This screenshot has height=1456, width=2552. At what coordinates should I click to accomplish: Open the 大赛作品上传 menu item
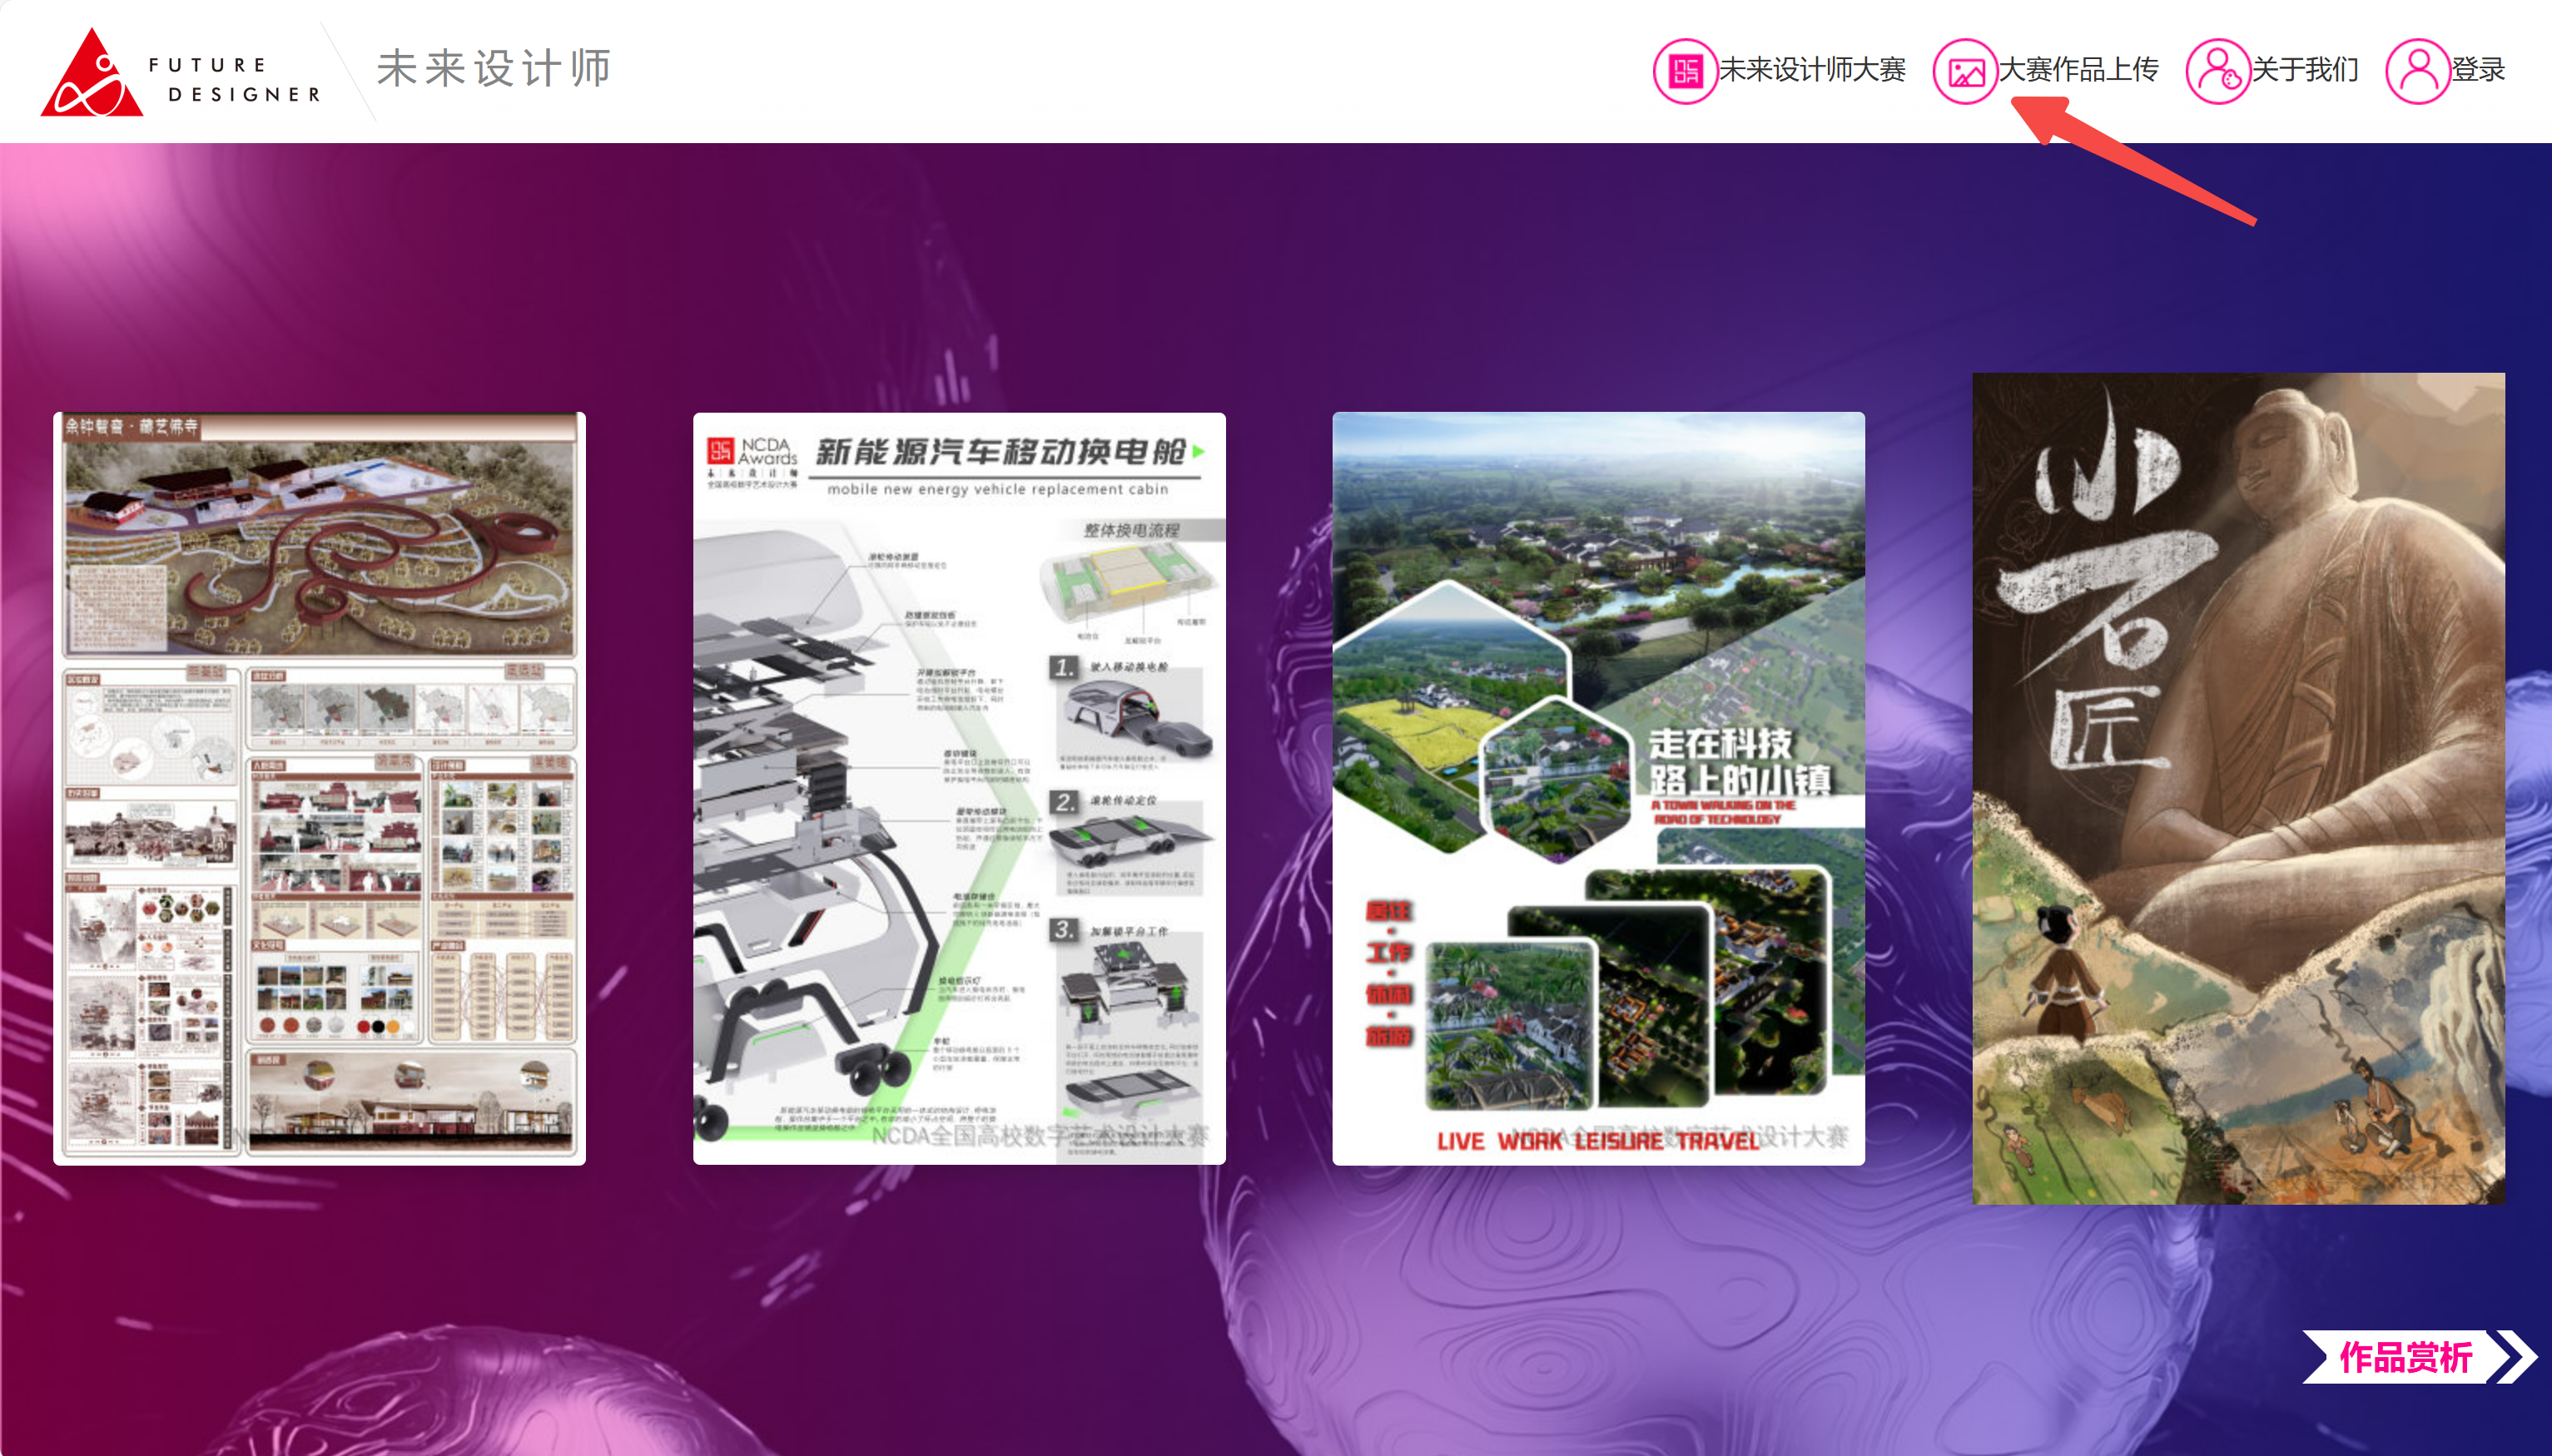coord(2078,70)
